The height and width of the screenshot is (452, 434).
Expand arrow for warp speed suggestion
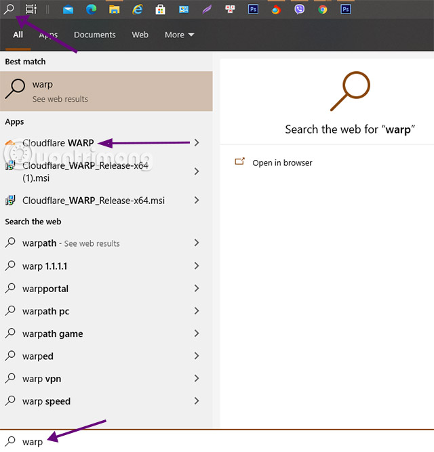[x=197, y=400]
